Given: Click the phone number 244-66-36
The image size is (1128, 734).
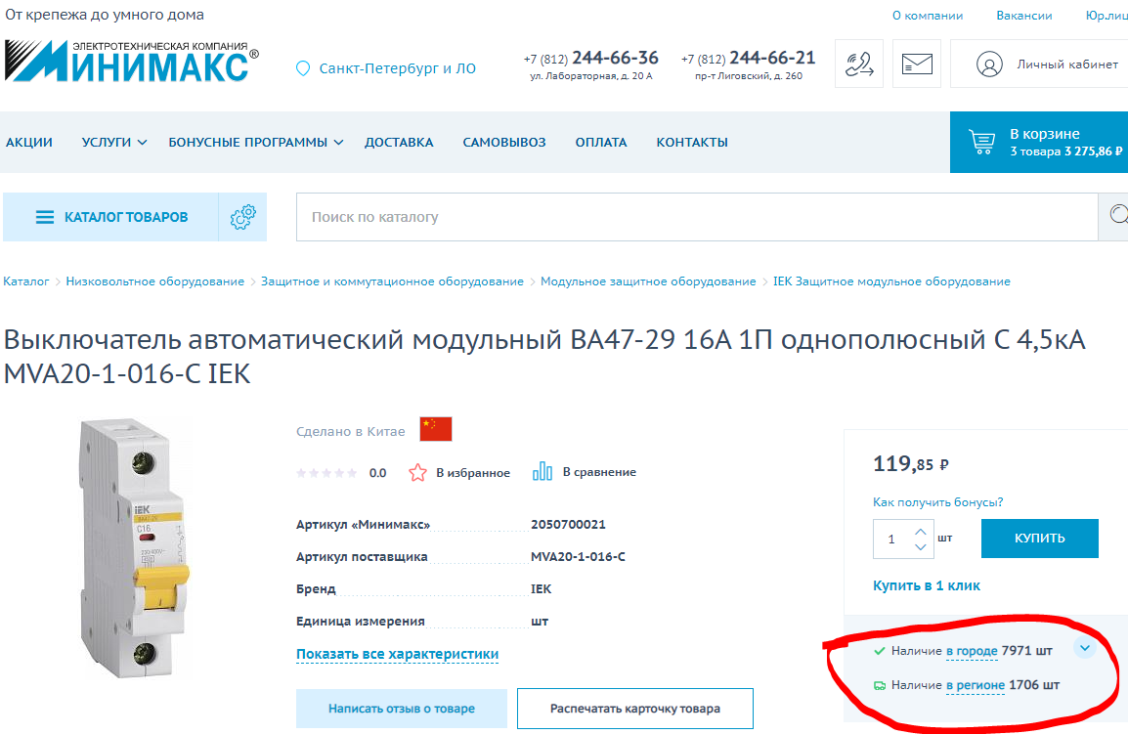Looking at the screenshot, I should (x=615, y=58).
